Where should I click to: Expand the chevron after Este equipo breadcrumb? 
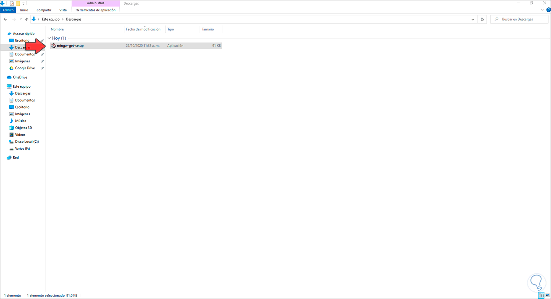[x=63, y=19]
